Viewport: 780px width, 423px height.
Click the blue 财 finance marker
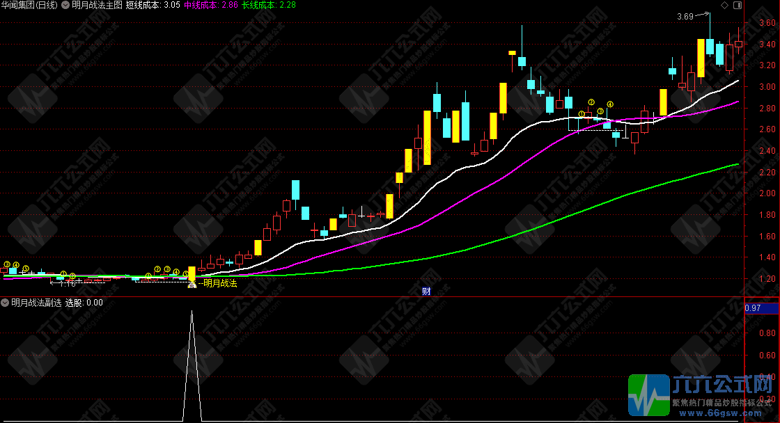pos(427,291)
